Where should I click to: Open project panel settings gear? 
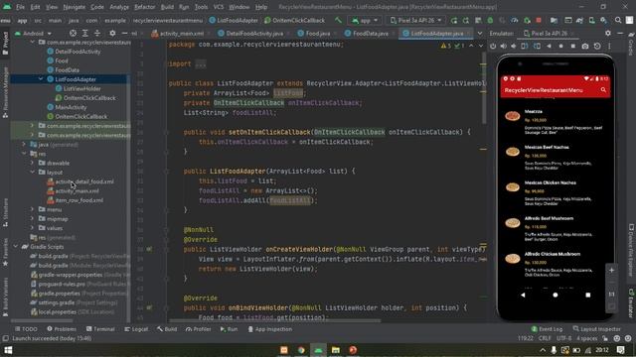112,33
